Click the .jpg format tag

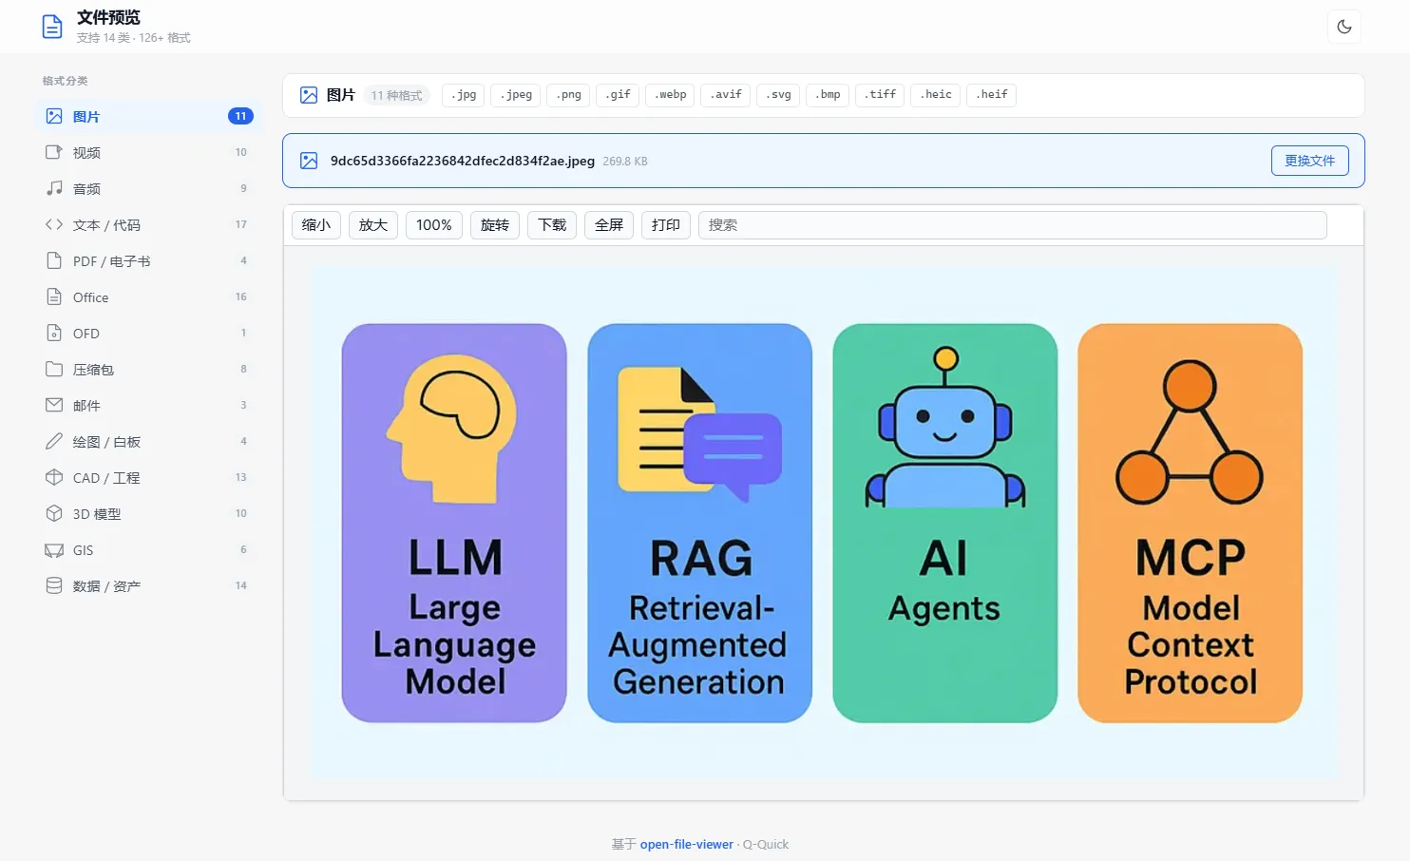(x=464, y=95)
